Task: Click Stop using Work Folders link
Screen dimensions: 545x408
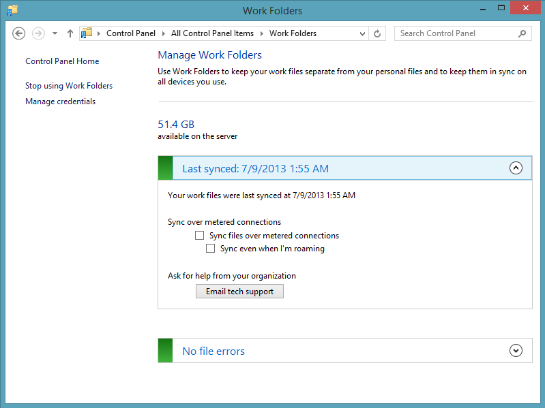Action: tap(69, 86)
